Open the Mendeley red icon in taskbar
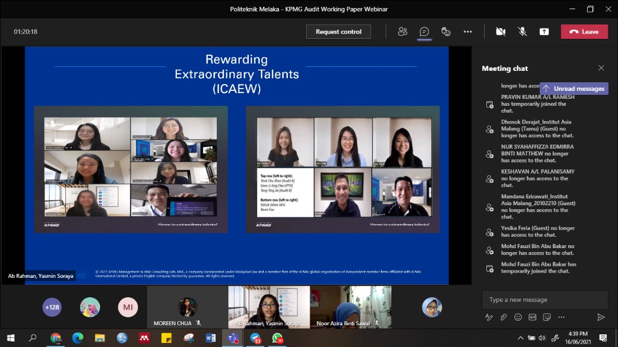 click(144, 338)
